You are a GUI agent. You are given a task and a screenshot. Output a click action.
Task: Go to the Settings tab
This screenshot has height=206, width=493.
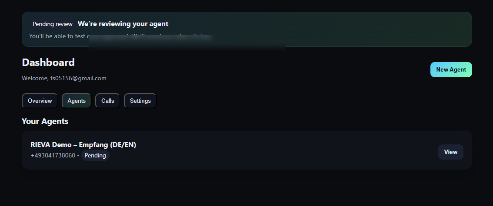(140, 101)
